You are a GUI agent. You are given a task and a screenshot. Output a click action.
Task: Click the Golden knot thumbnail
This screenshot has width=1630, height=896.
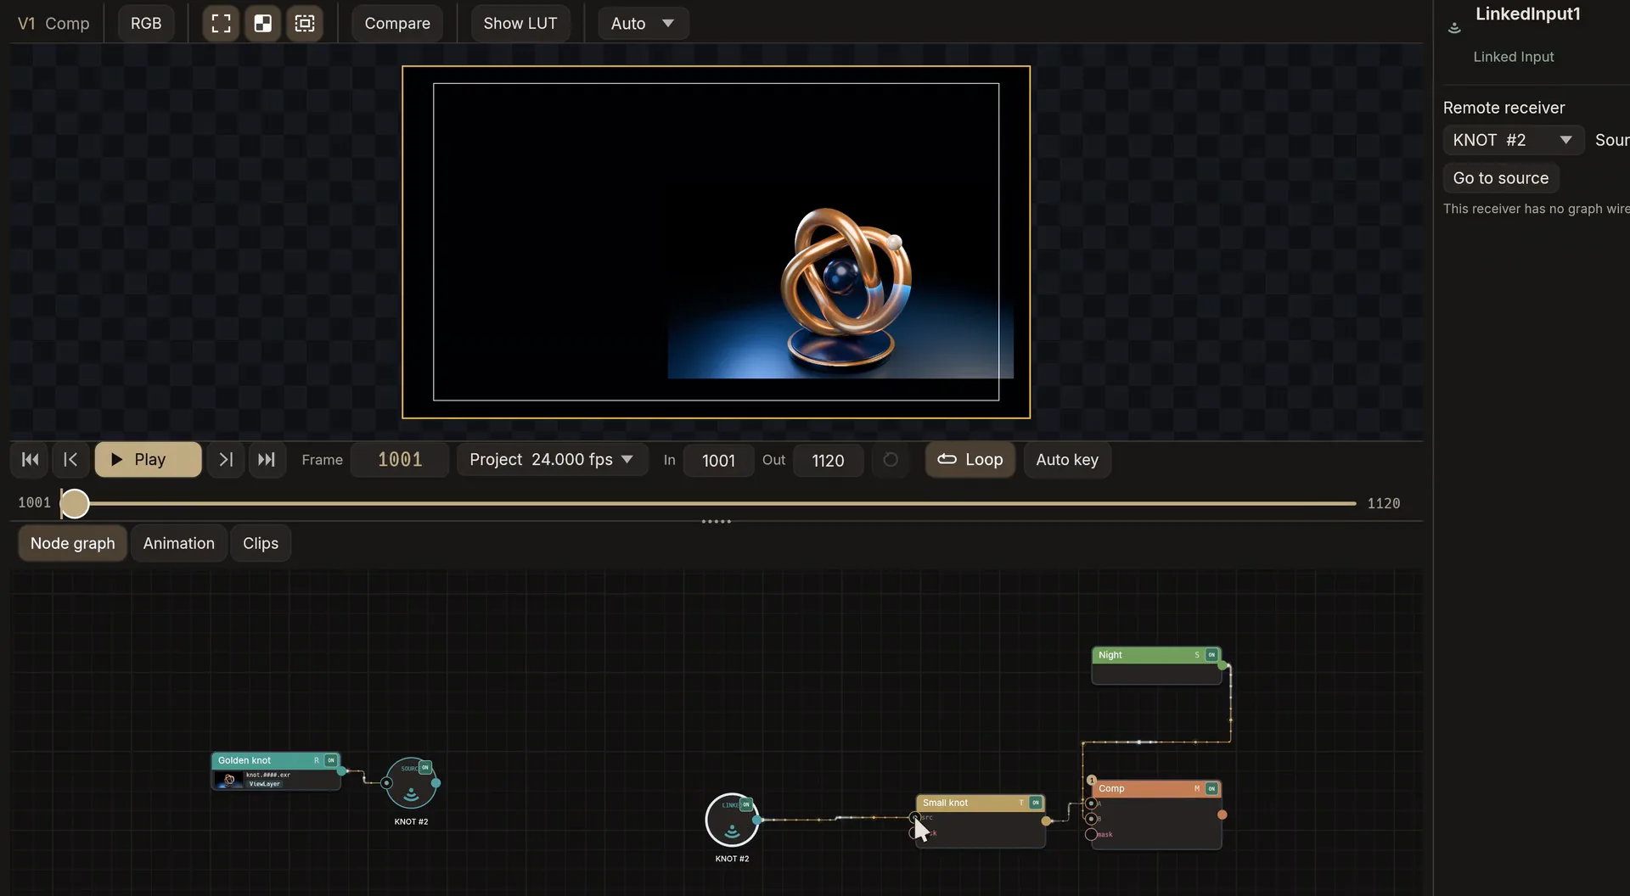pos(229,780)
